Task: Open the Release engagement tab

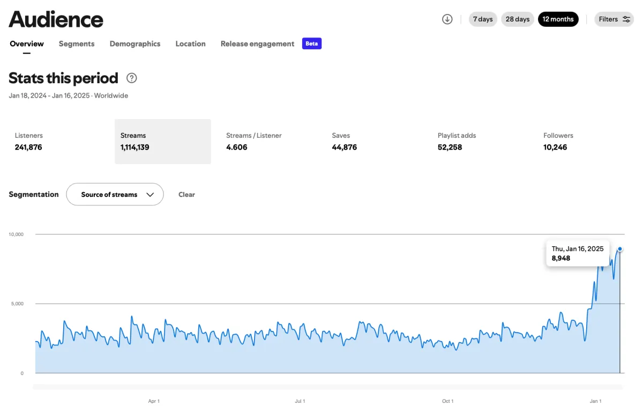Action: tap(257, 44)
